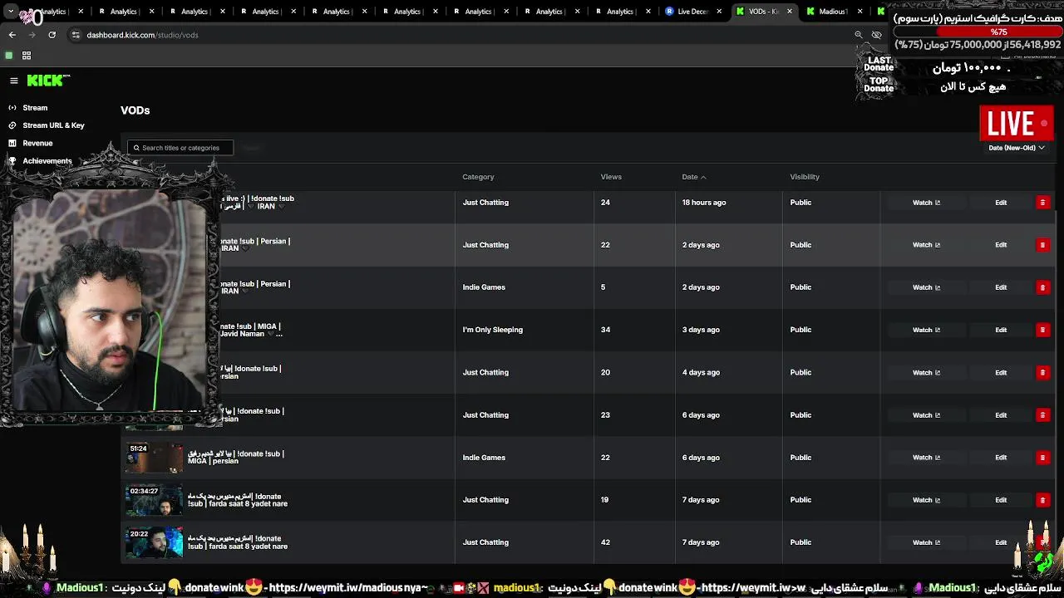The height and width of the screenshot is (598, 1064).
Task: Click the Views column header
Action: [611, 177]
